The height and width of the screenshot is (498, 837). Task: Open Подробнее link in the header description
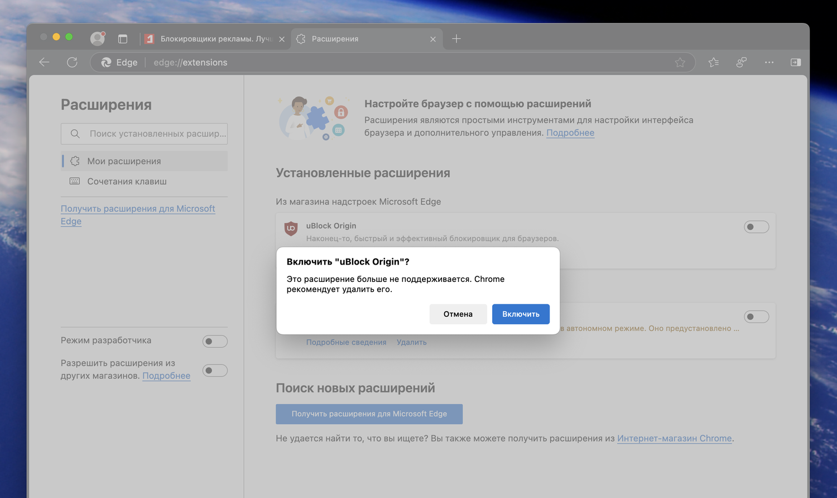tap(570, 133)
